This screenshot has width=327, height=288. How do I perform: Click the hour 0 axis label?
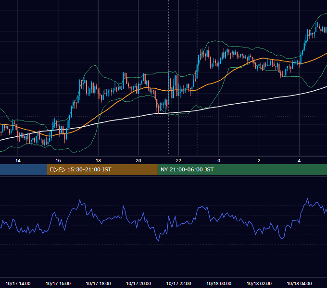219,161
